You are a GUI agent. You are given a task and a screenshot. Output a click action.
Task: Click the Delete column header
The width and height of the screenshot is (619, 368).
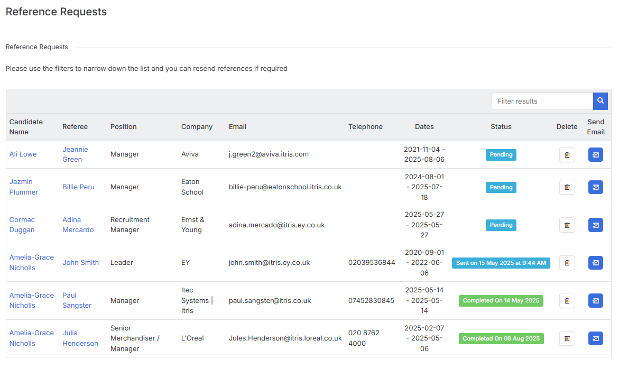point(567,127)
